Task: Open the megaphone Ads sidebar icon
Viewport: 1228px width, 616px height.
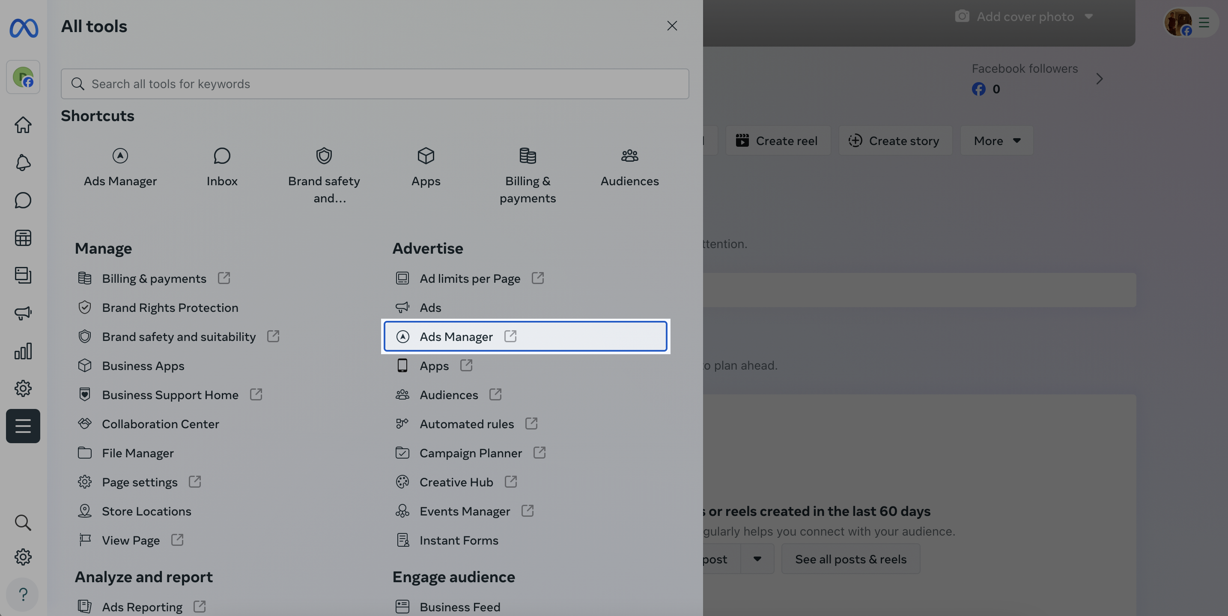Action: click(23, 313)
